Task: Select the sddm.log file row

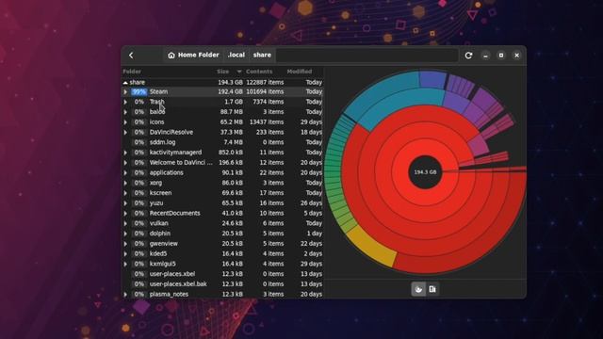Action: [222, 142]
